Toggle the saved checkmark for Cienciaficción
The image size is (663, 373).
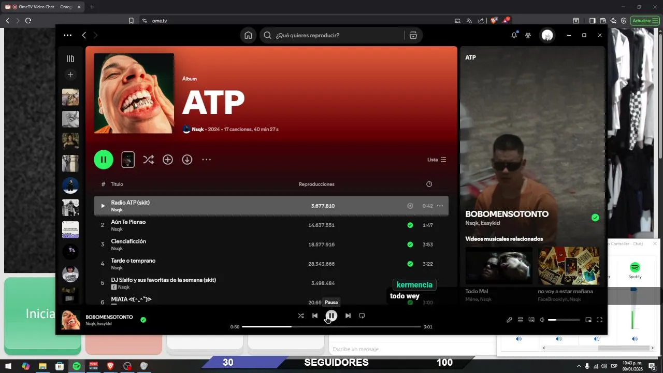click(x=410, y=245)
